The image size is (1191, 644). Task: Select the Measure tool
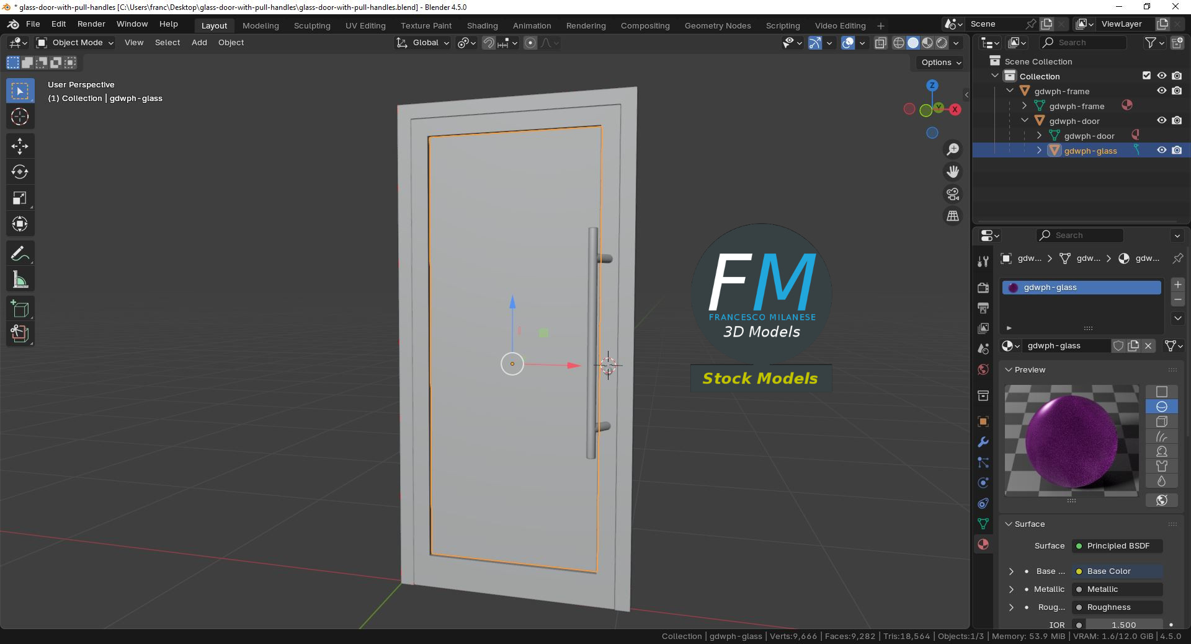(x=20, y=280)
